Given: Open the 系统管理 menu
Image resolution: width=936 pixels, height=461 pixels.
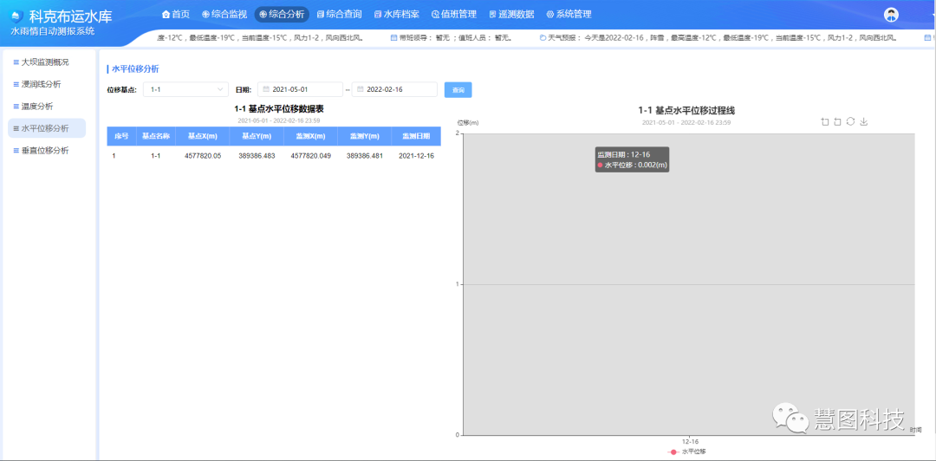Looking at the screenshot, I should pos(569,15).
